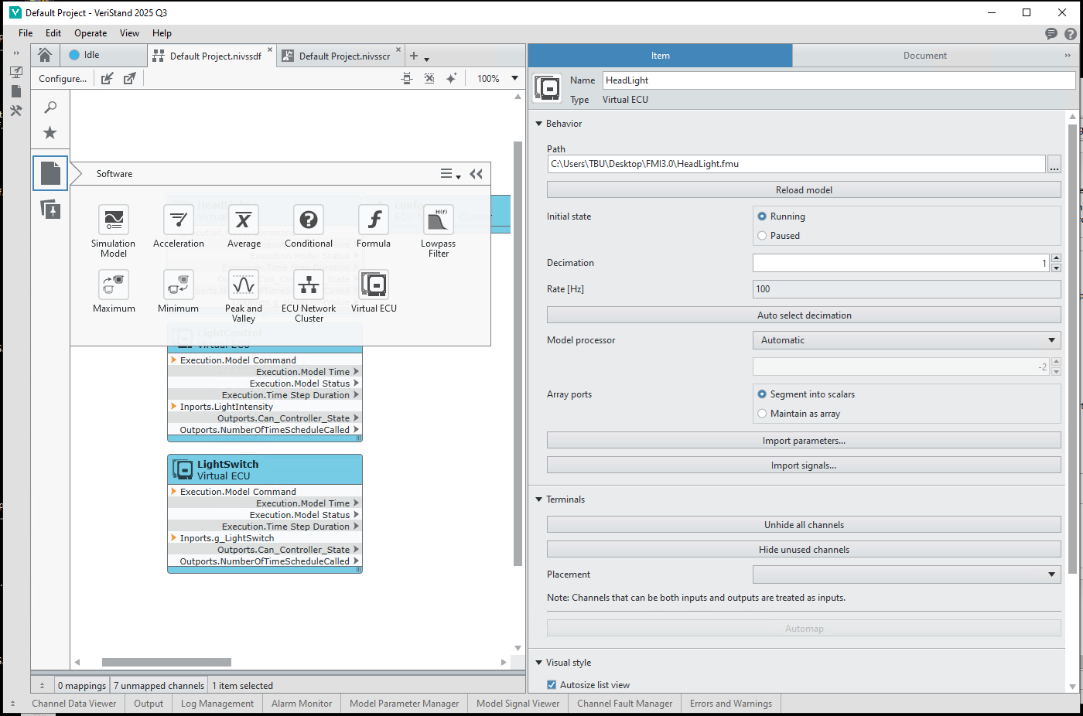Click the Name field containing HeadLight
Image resolution: width=1083 pixels, height=716 pixels.
[x=838, y=80]
